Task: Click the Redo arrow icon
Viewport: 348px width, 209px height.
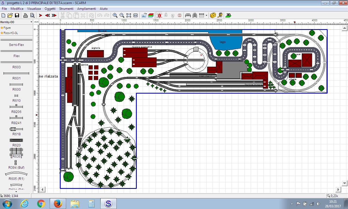Action: pyautogui.click(x=107, y=16)
